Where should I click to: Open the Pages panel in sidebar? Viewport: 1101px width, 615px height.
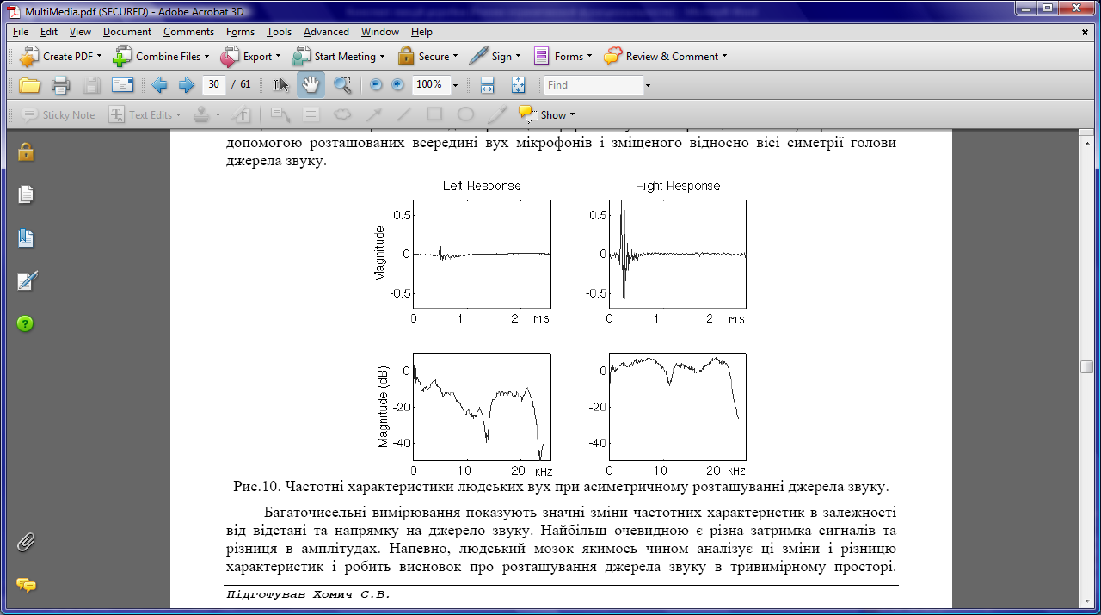pyautogui.click(x=26, y=195)
